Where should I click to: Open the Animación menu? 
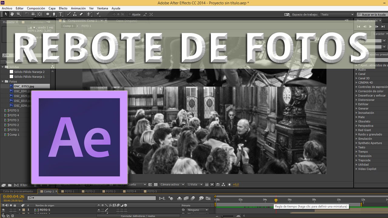coord(78,8)
